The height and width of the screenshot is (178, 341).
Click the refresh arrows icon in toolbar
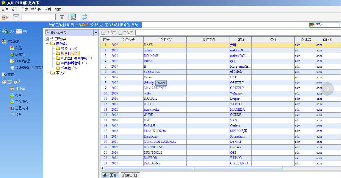tap(84, 17)
